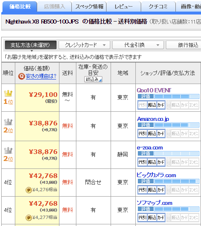Open the Amazon.co.jp shop link

coord(153,119)
